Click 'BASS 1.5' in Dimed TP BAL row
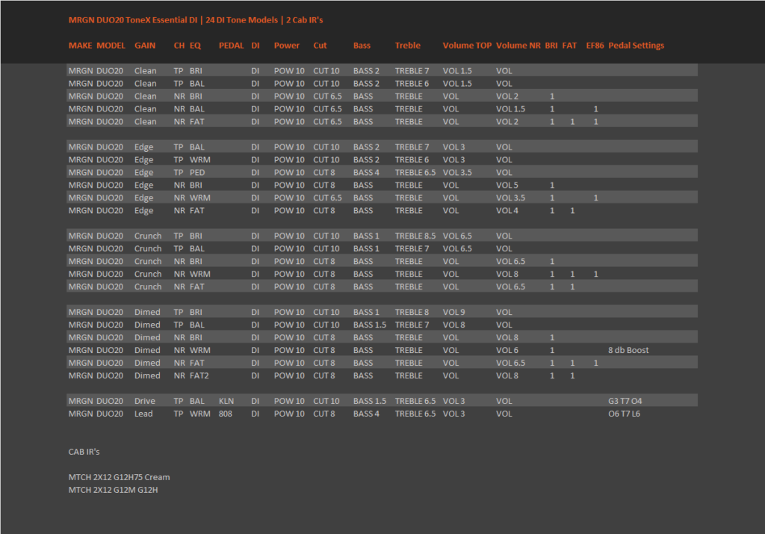 (369, 325)
